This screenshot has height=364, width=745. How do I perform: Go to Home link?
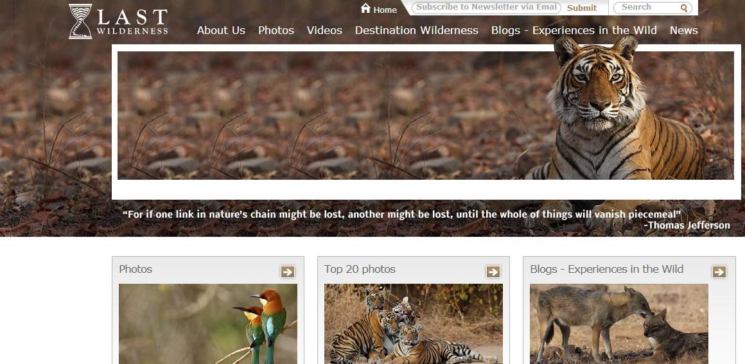[385, 10]
